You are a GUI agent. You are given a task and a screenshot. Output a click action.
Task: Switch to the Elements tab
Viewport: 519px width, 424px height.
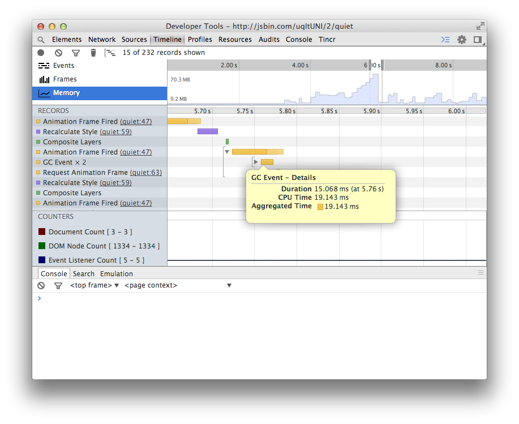[67, 40]
